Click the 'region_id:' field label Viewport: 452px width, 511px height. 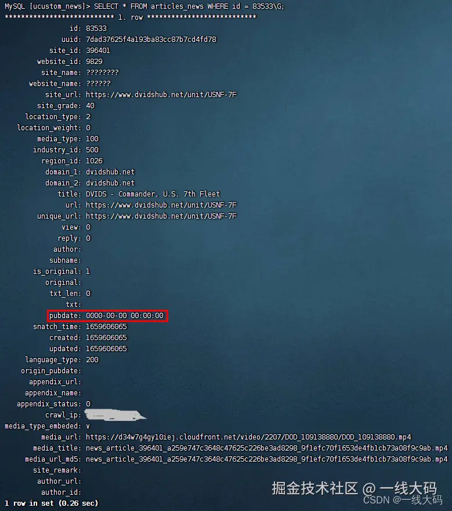[x=61, y=161]
